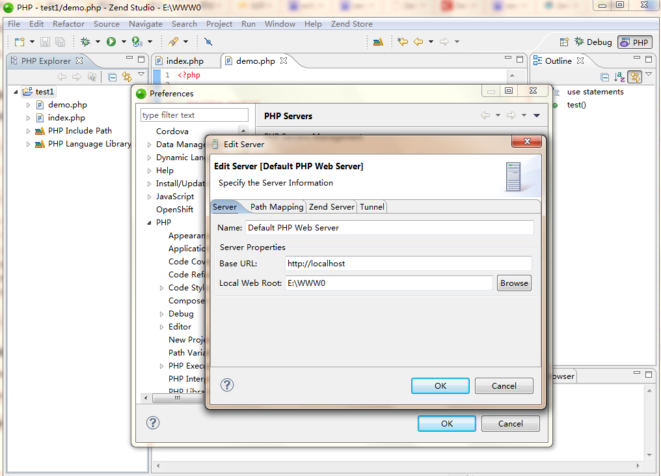Click the Back navigation arrow in toolbar

click(x=418, y=42)
